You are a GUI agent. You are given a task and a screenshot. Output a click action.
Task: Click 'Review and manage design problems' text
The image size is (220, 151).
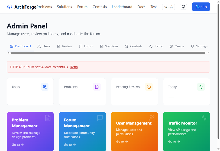[26, 135]
